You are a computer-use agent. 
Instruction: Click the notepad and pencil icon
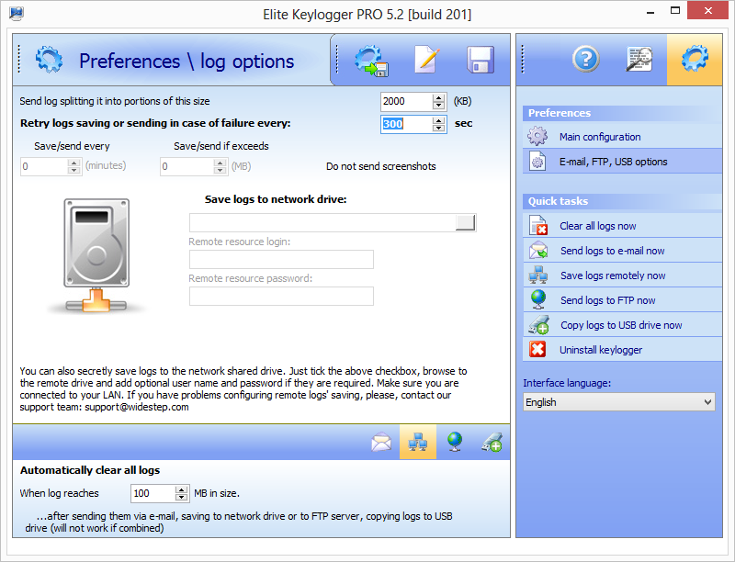pyautogui.click(x=426, y=61)
